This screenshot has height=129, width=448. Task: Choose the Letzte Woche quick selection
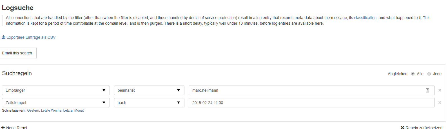coord(51,110)
